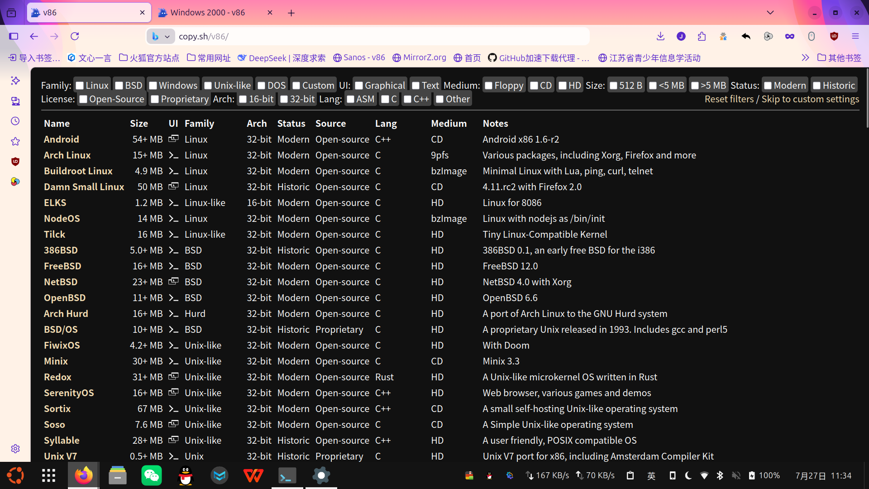Open the Redox entry
Image resolution: width=869 pixels, height=489 pixels.
pyautogui.click(x=57, y=377)
